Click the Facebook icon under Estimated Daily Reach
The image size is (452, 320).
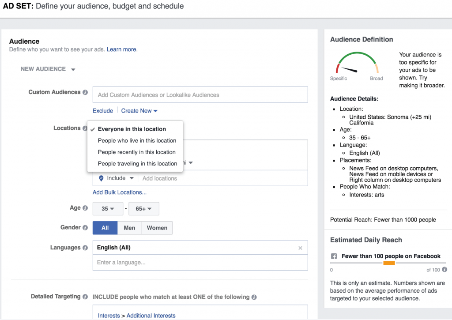click(334, 256)
